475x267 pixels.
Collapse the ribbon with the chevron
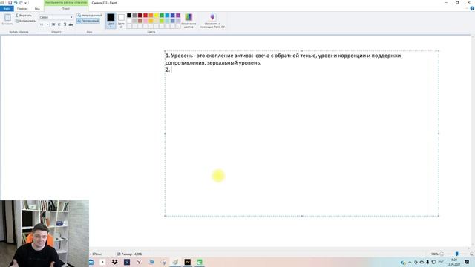pyautogui.click(x=467, y=8)
